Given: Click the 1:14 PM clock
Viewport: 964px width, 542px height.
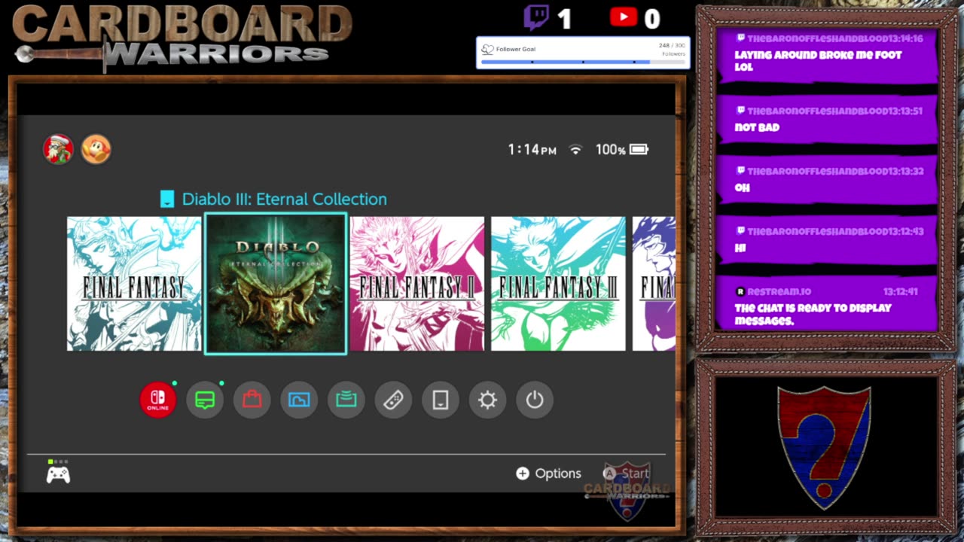Looking at the screenshot, I should [x=532, y=150].
